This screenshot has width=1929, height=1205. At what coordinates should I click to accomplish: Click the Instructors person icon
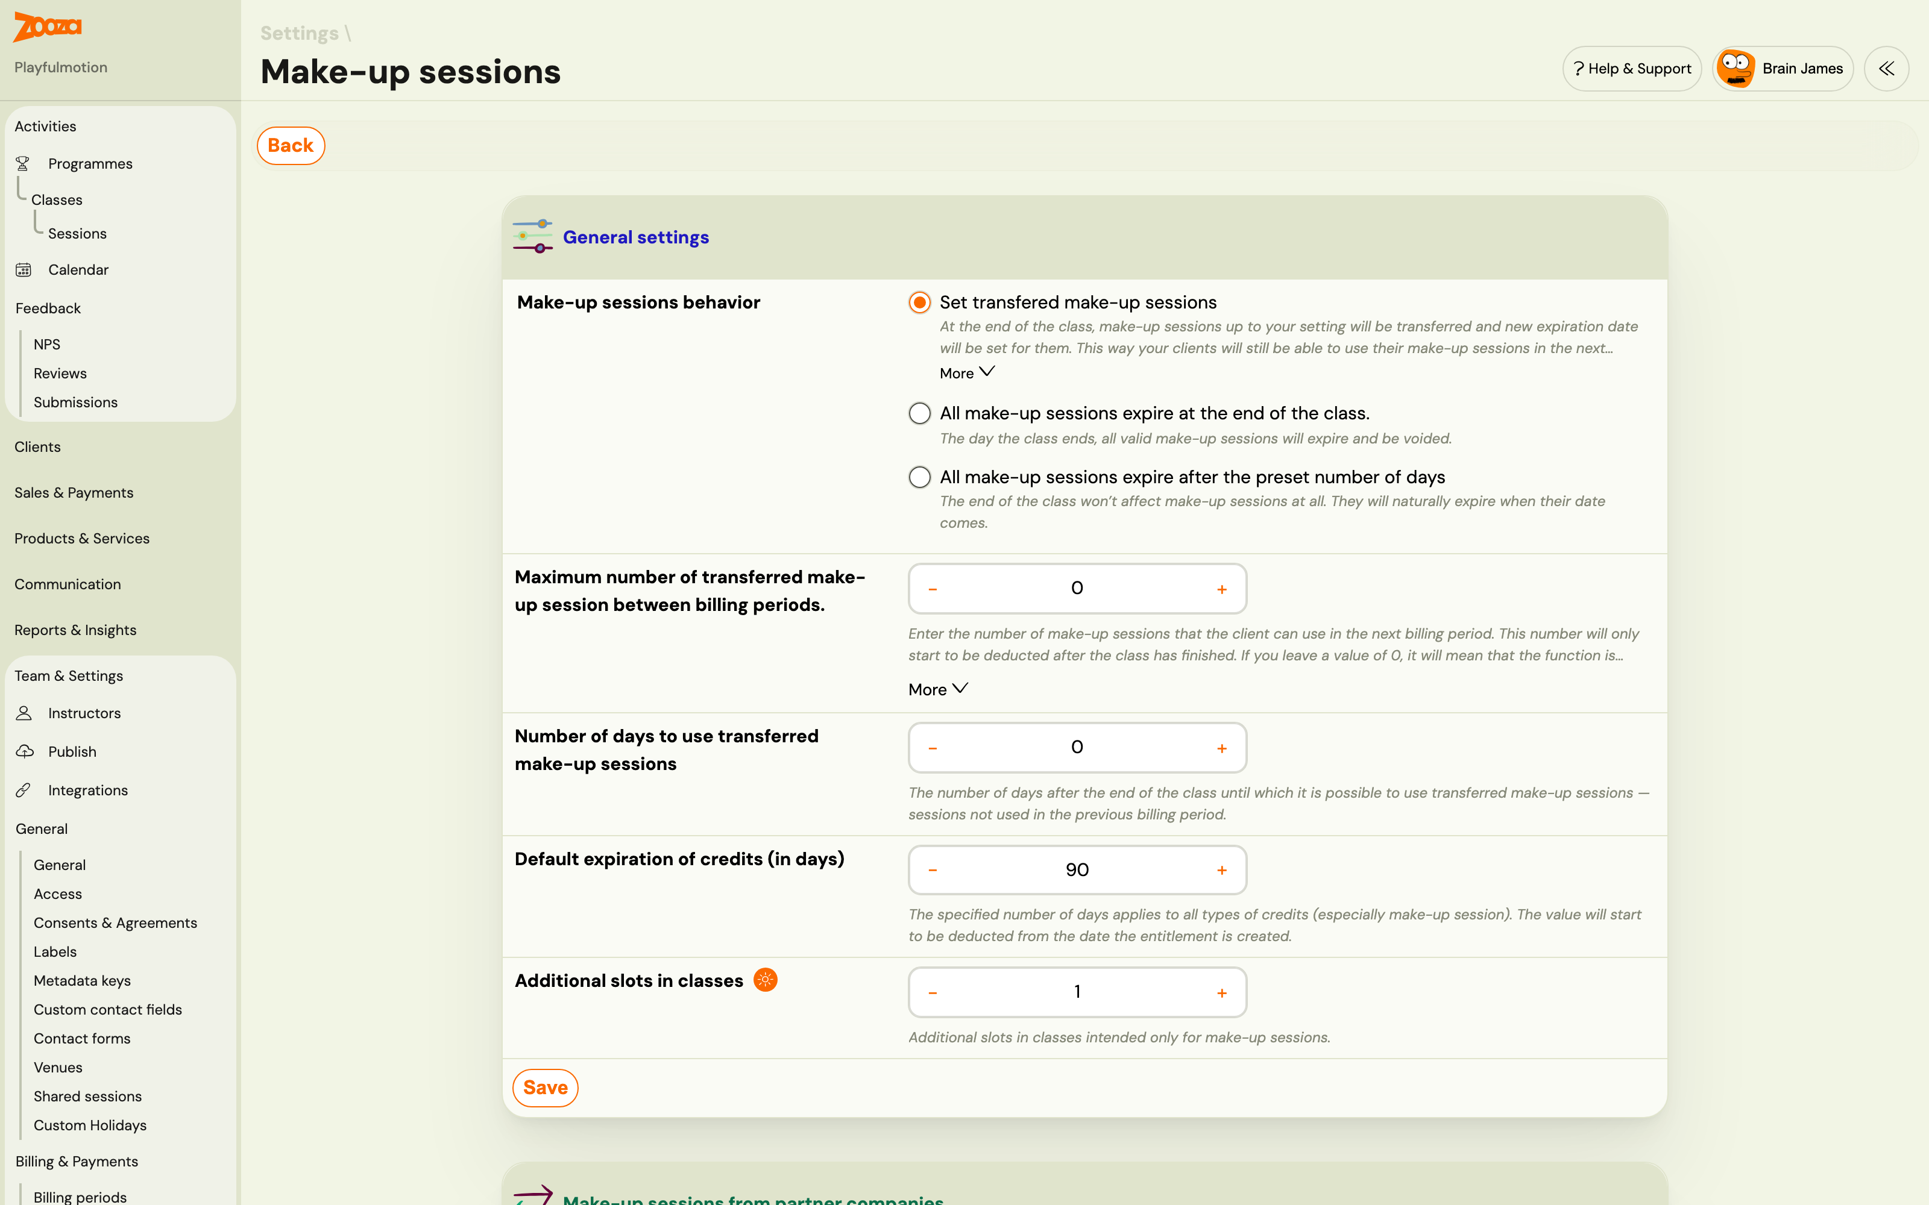click(24, 713)
